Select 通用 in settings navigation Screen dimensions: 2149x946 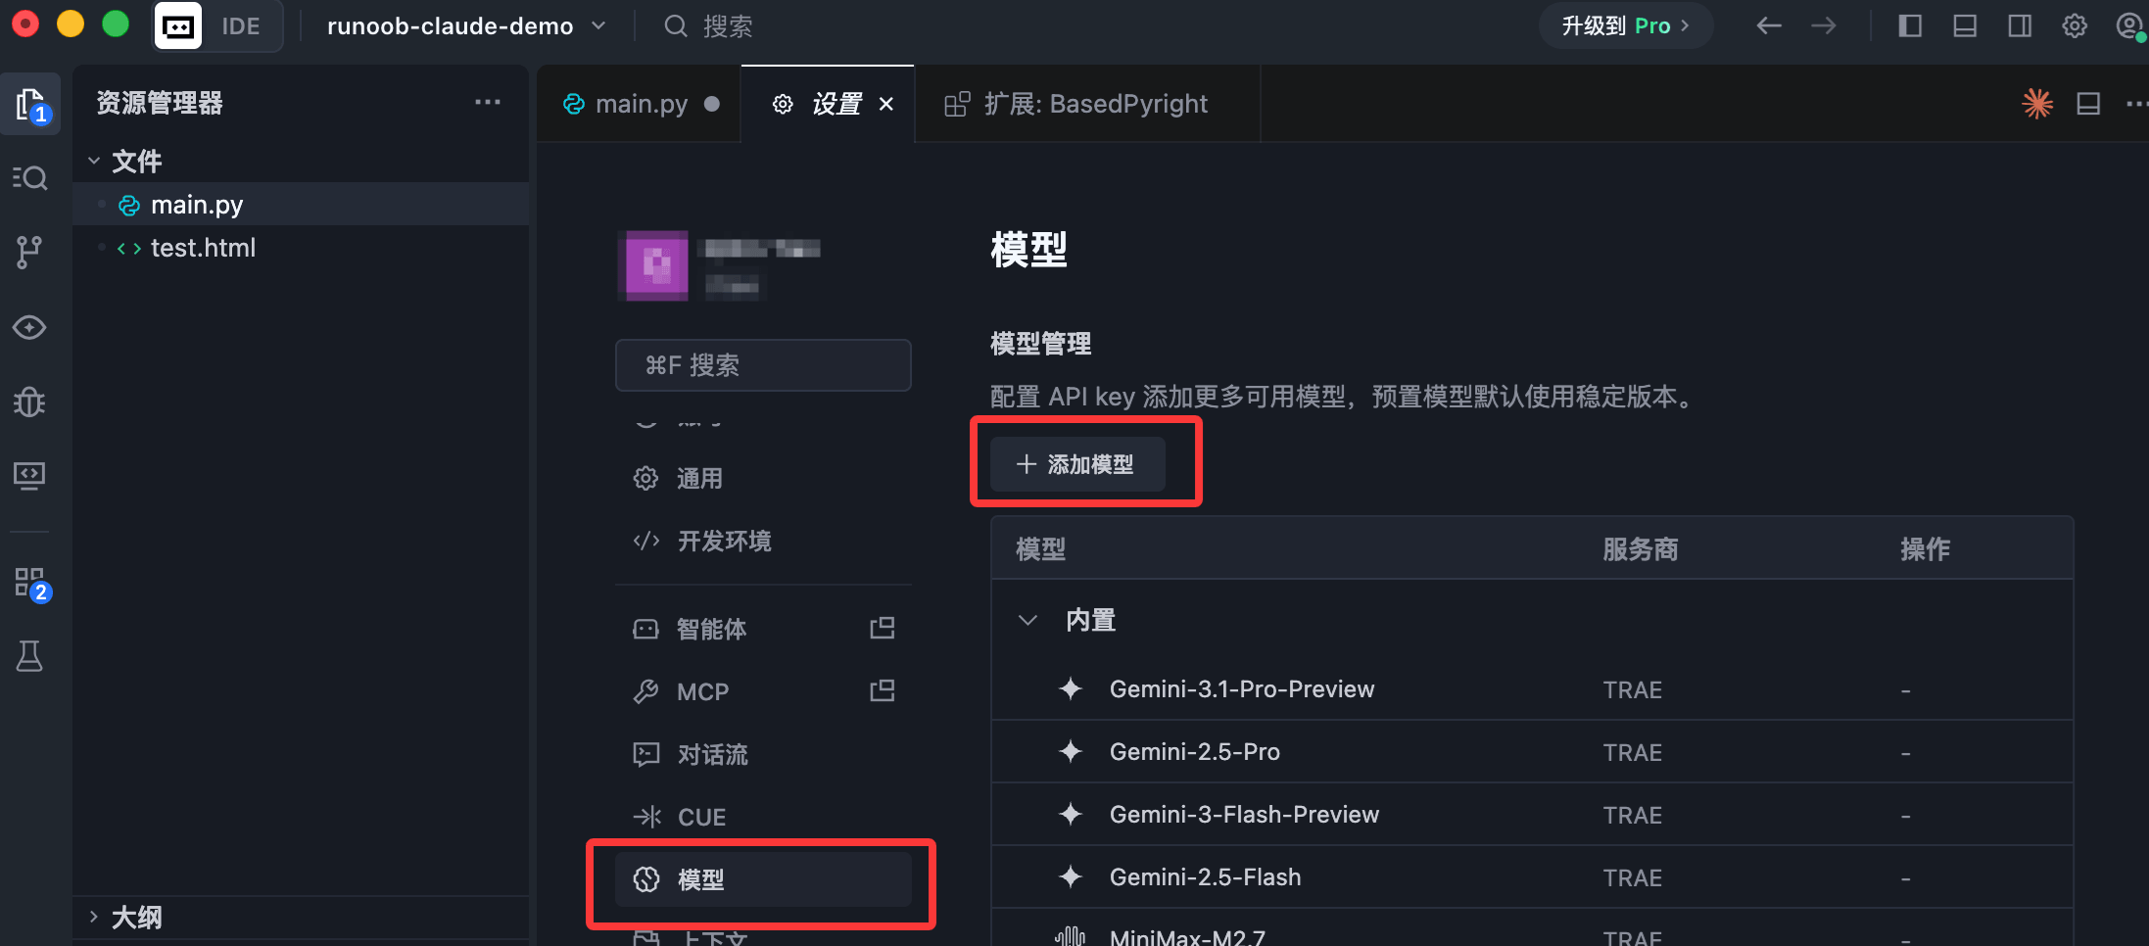tap(699, 479)
